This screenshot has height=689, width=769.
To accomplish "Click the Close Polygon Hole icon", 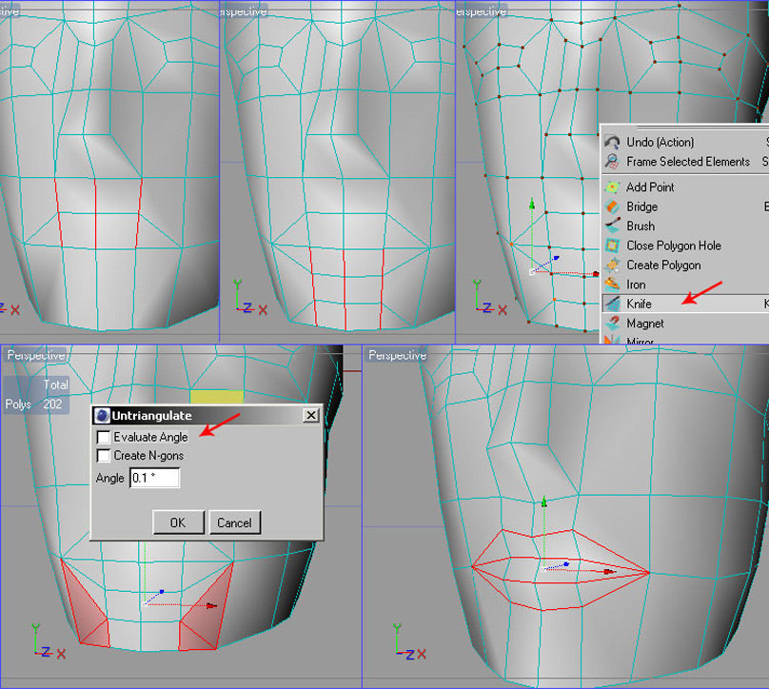I will point(612,246).
